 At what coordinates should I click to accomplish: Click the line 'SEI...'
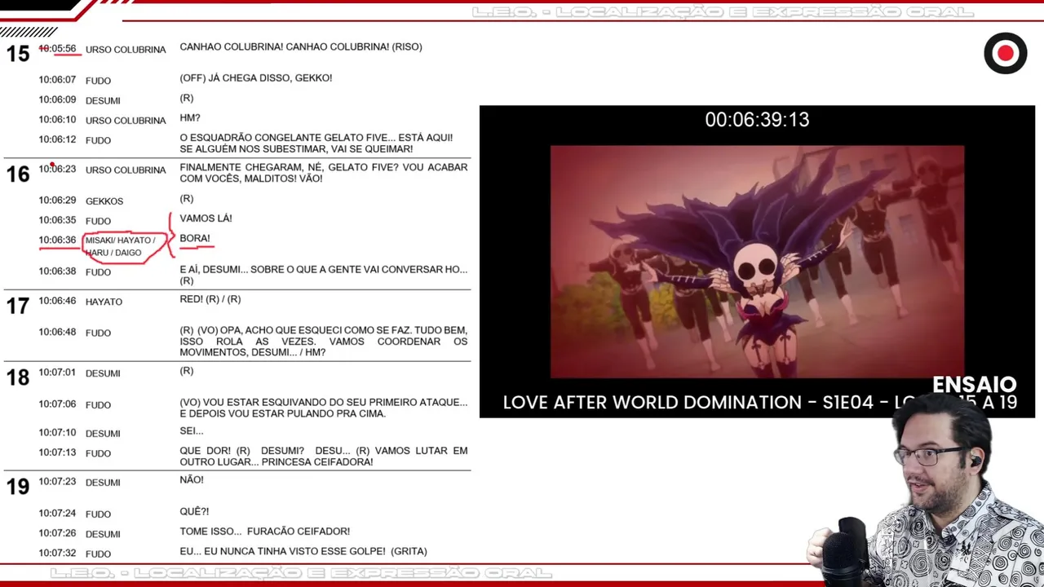192,431
